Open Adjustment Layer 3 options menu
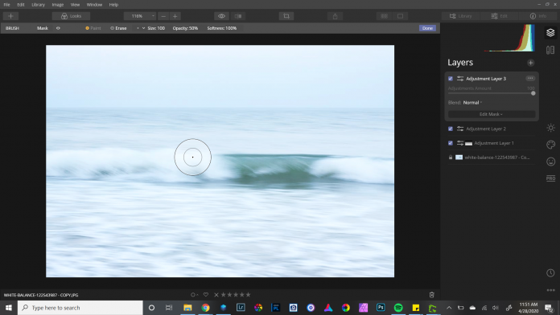 [x=530, y=78]
